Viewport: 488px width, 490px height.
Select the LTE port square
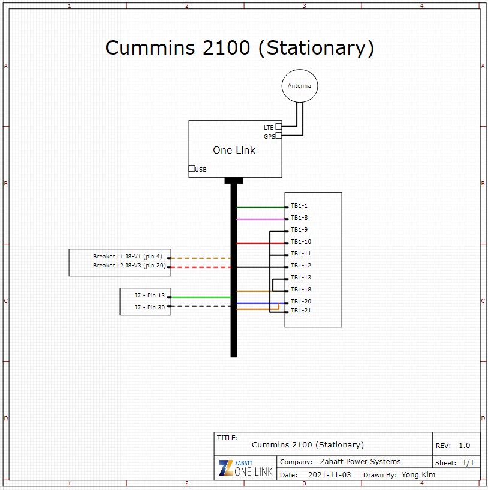point(279,127)
